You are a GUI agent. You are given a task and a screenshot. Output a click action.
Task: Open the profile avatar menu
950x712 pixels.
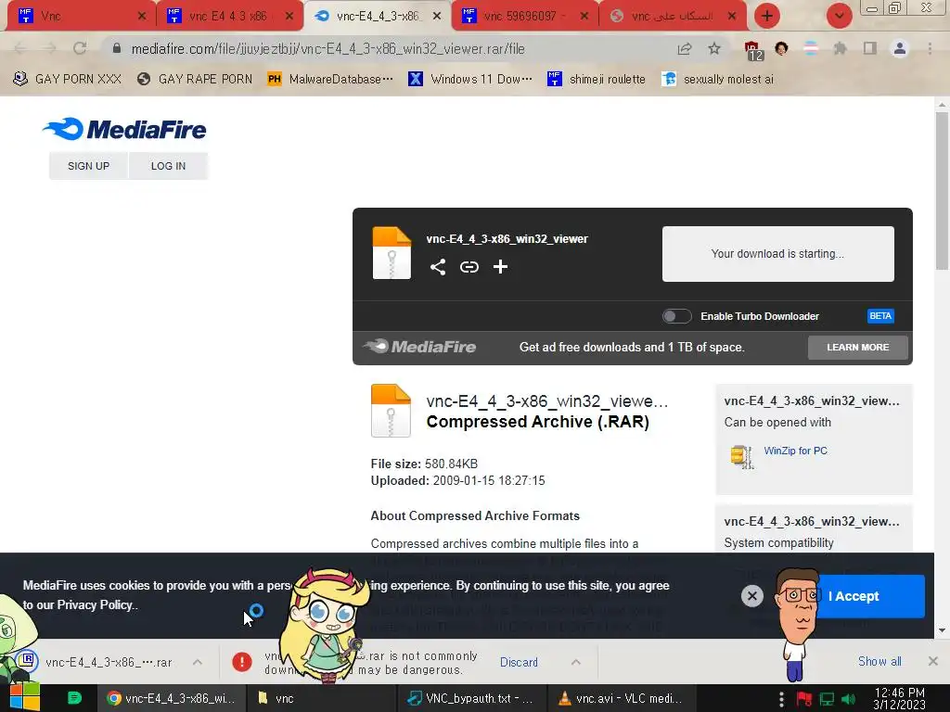900,48
